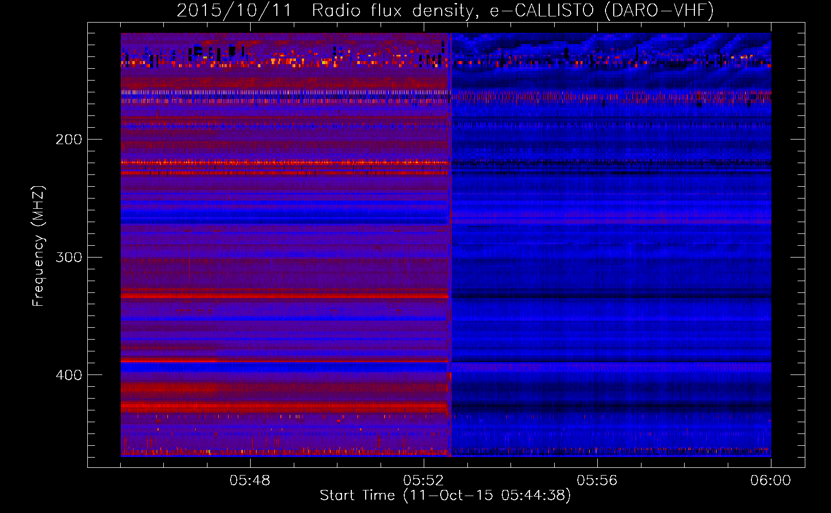The height and width of the screenshot is (513, 831).
Task: Click the '300' frequency tick label
Action: click(x=69, y=257)
